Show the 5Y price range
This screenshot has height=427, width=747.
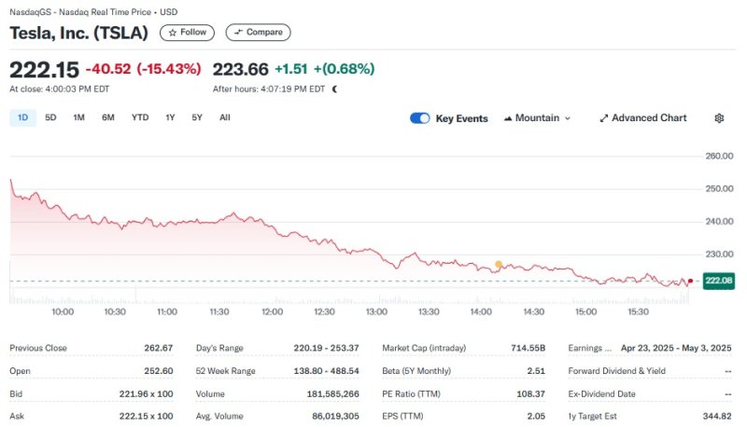[197, 117]
